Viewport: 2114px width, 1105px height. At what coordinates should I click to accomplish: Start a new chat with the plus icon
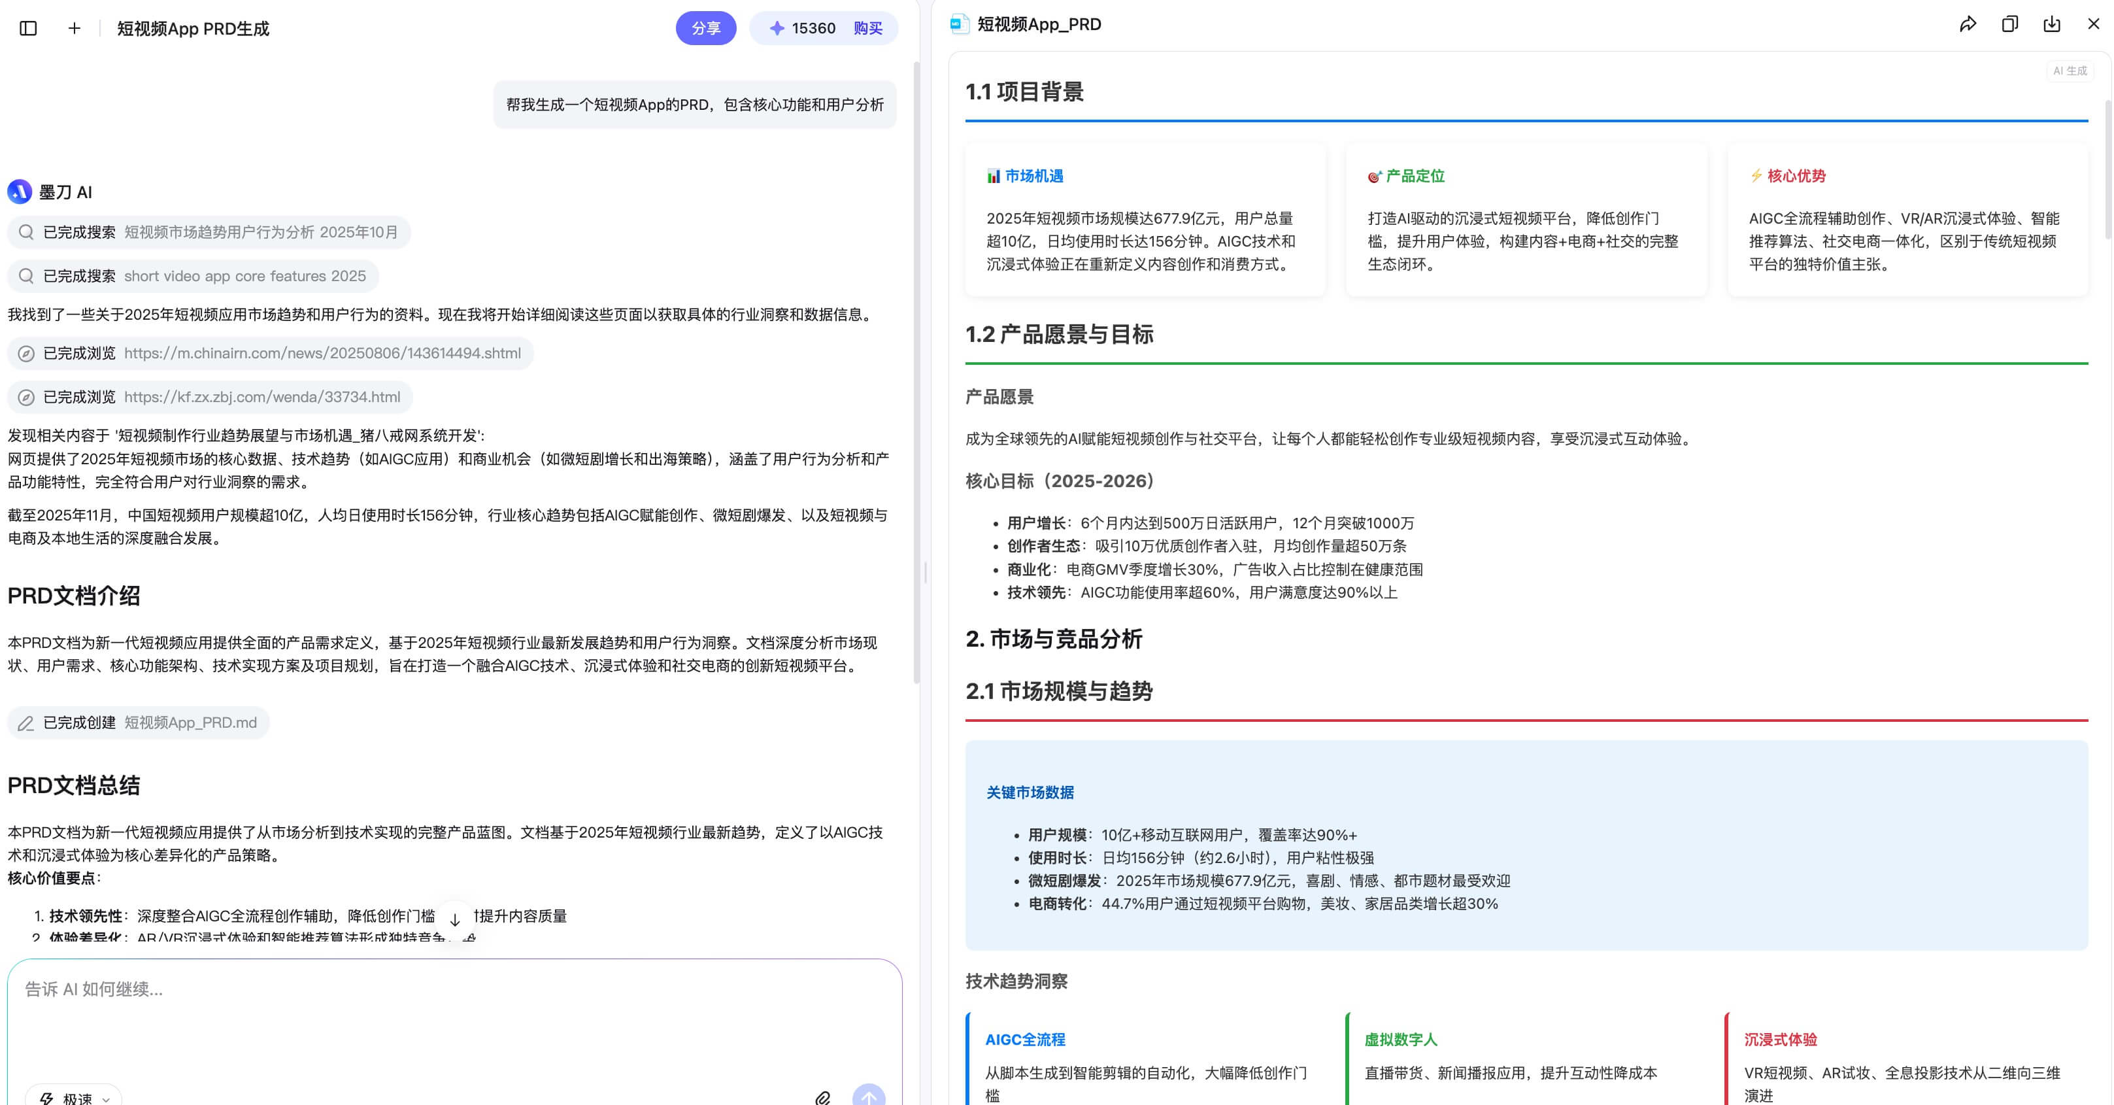(74, 28)
